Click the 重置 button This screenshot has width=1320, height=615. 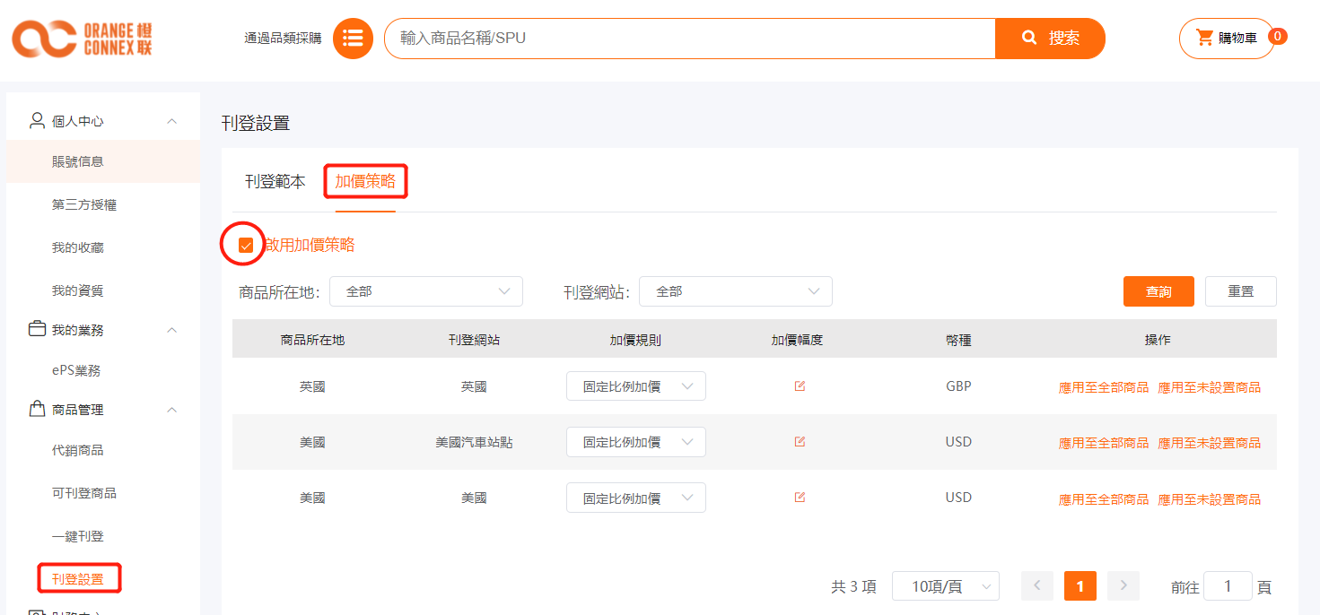coord(1240,291)
